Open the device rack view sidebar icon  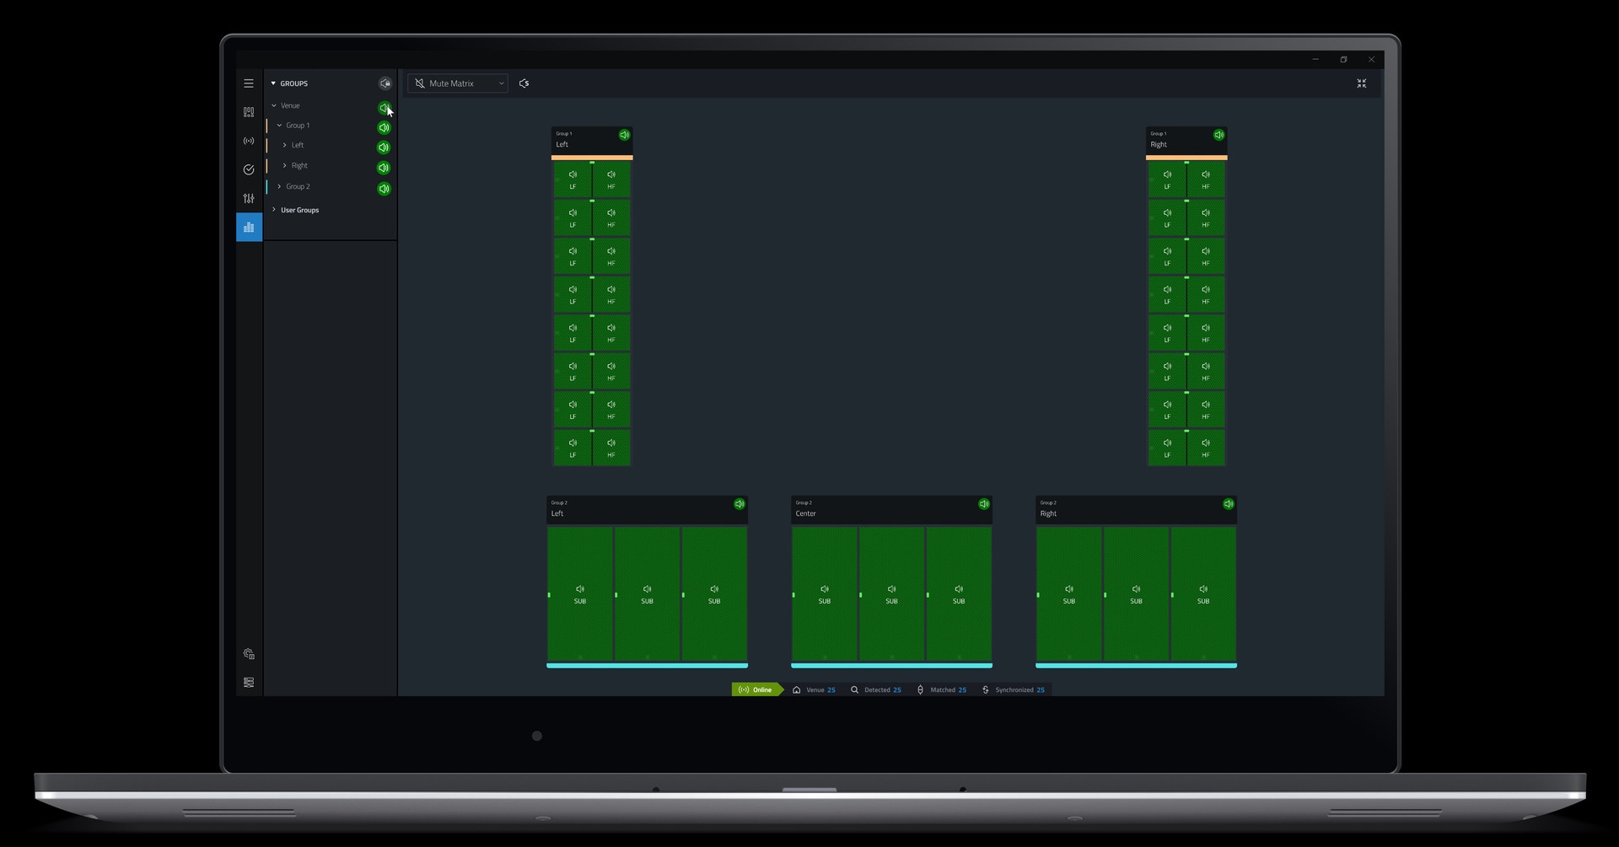249,112
